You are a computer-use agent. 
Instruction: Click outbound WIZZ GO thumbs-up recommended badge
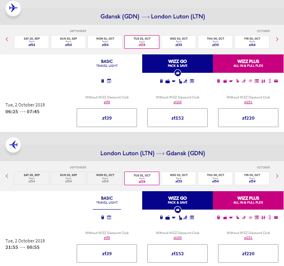coord(177,73)
